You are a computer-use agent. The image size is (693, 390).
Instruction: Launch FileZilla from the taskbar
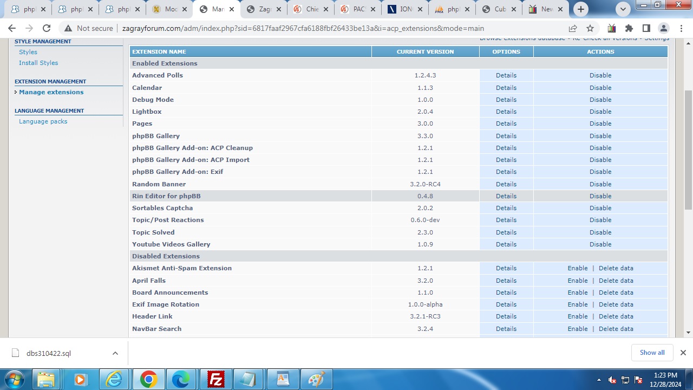[216, 380]
